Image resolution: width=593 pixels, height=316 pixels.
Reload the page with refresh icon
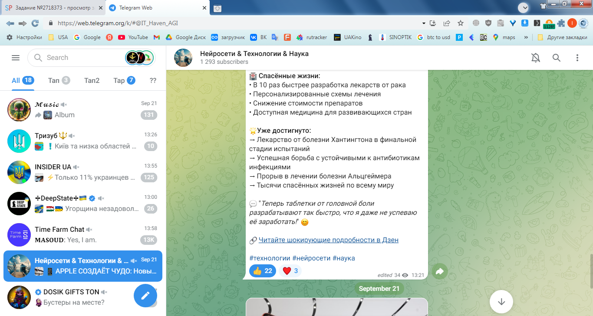[35, 23]
